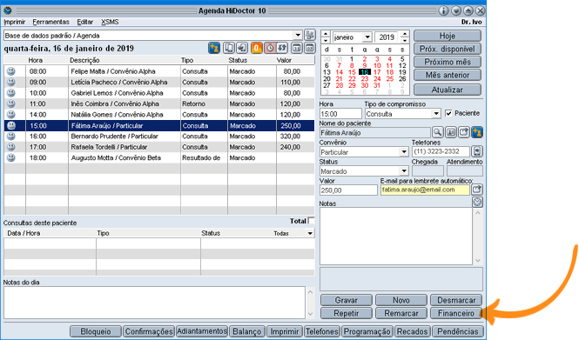The height and width of the screenshot is (340, 579).
Task: Click the Repetir button
Action: (x=346, y=313)
